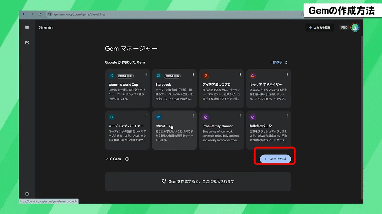Click the cricket icon on Women's World Cup
This screenshot has height=214, width=382.
coord(111,76)
